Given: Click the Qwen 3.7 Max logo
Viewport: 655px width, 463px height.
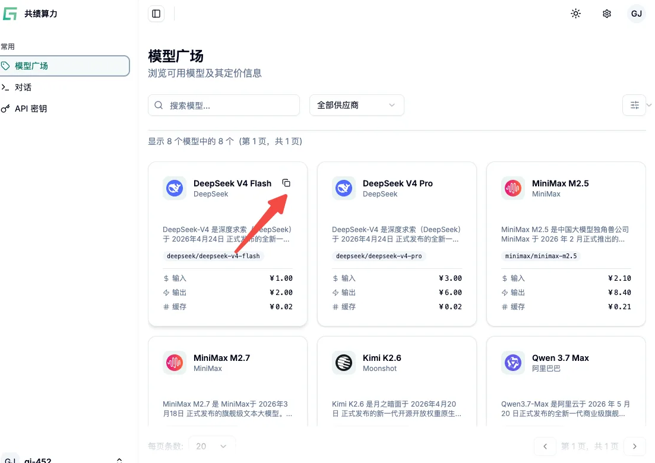Looking at the screenshot, I should 513,363.
